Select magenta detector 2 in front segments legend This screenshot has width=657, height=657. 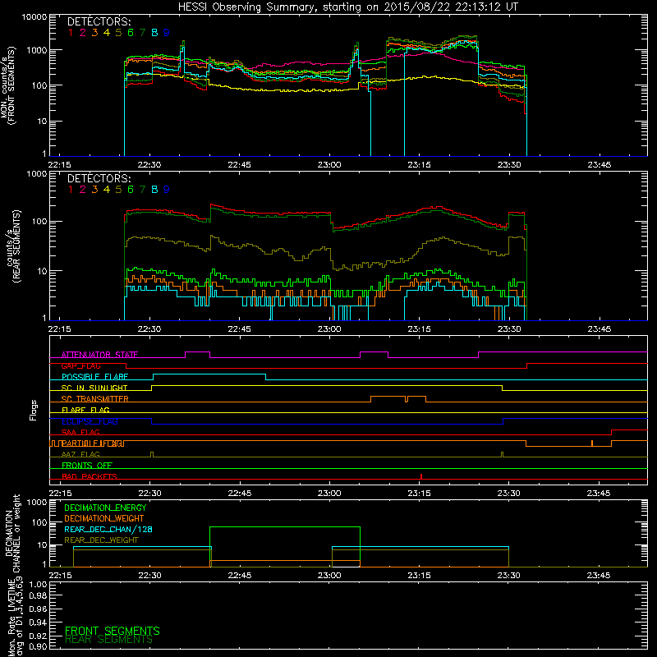83,33
